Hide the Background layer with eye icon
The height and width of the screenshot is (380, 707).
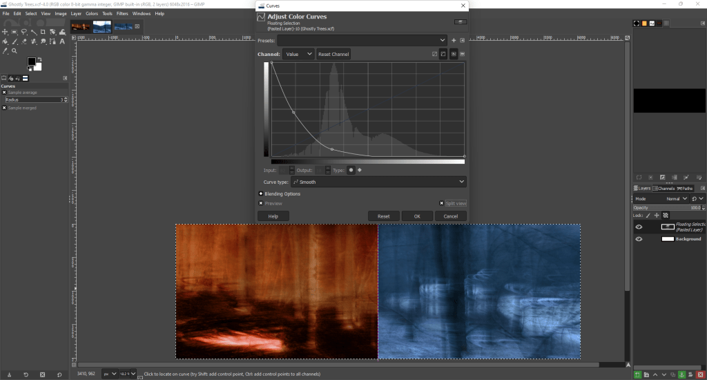coord(639,239)
